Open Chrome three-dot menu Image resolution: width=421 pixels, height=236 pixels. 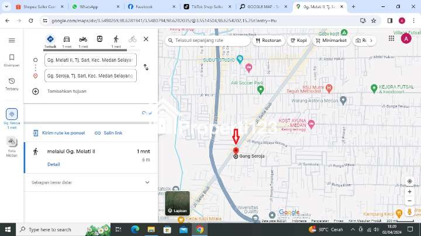[x=413, y=20]
